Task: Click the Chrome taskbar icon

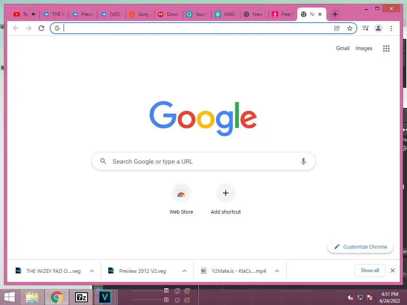Action: pos(57,297)
